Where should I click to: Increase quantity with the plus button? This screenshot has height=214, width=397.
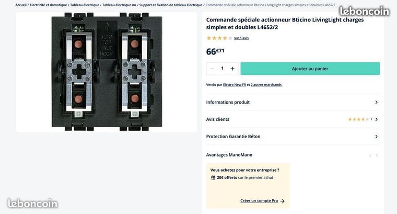click(232, 69)
